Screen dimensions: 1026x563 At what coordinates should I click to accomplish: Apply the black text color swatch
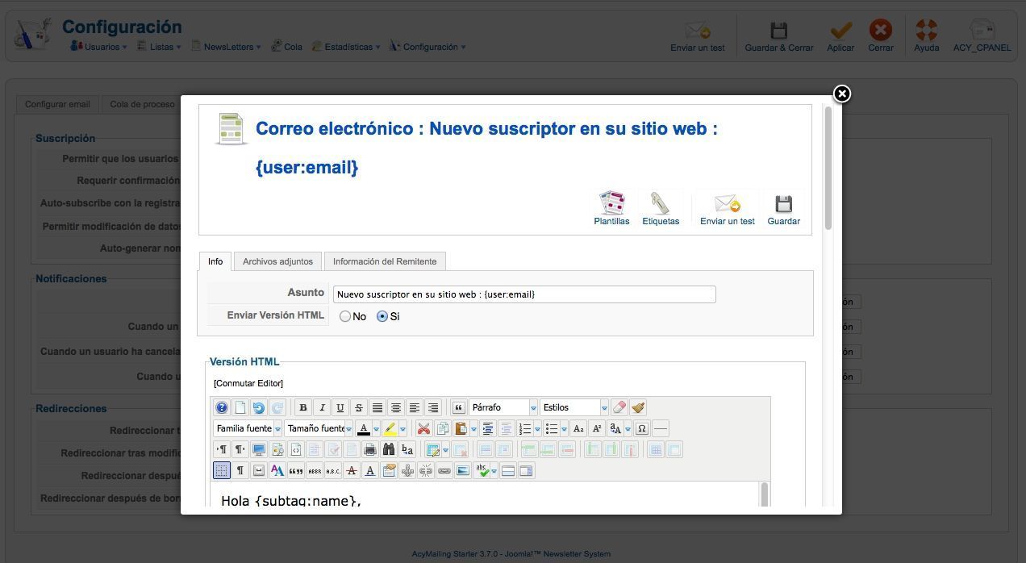[x=364, y=428]
